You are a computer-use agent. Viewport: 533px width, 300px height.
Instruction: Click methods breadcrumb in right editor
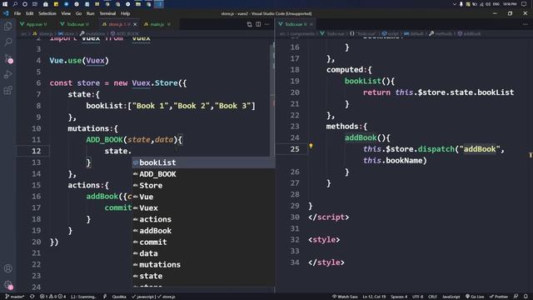pyautogui.click(x=441, y=33)
